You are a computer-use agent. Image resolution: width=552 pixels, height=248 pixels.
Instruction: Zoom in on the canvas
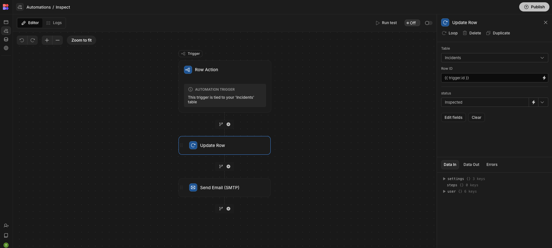(47, 40)
